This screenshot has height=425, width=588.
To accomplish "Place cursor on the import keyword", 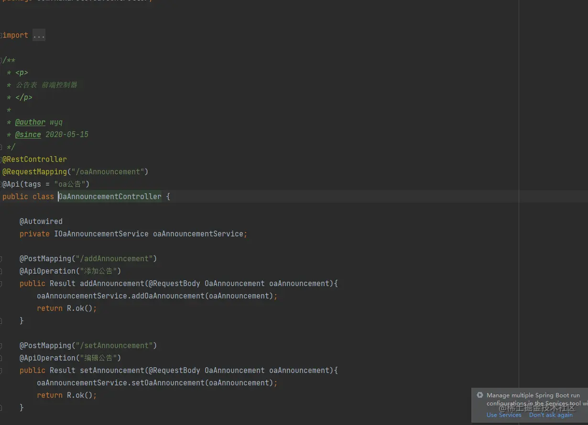I will point(15,35).
